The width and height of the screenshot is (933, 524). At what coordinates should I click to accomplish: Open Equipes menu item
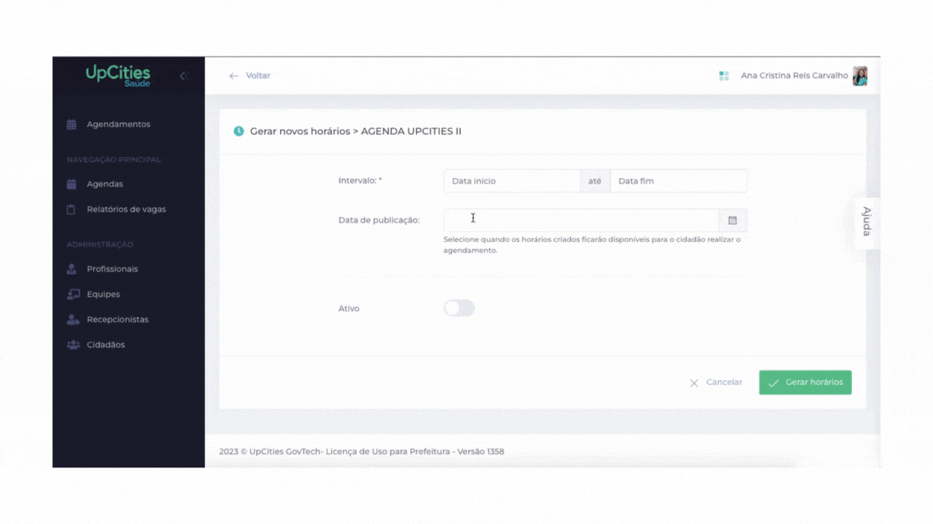(x=103, y=294)
